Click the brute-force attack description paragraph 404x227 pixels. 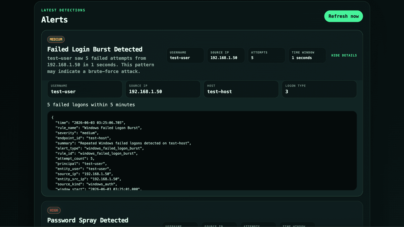click(x=100, y=65)
